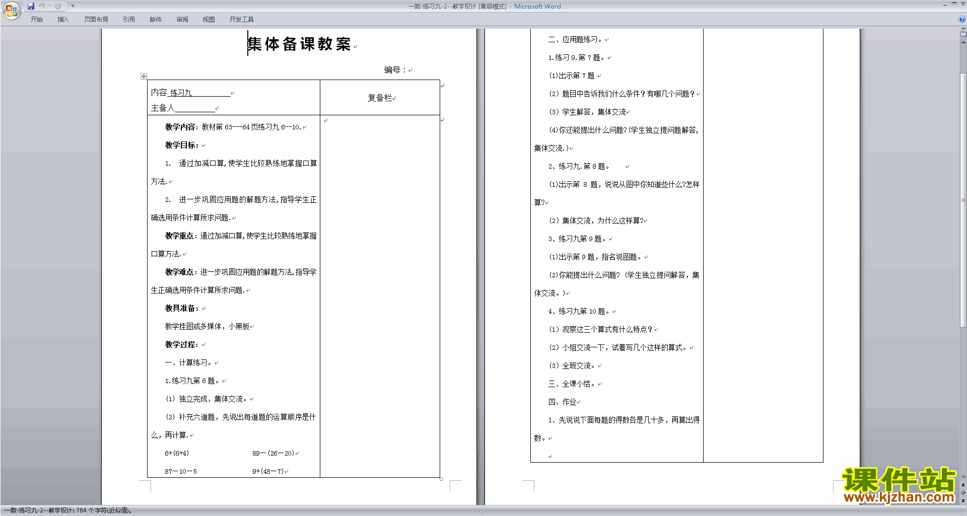967x516 pixels.
Task: Click the expression 89—(26—20)
Action: tap(273, 453)
